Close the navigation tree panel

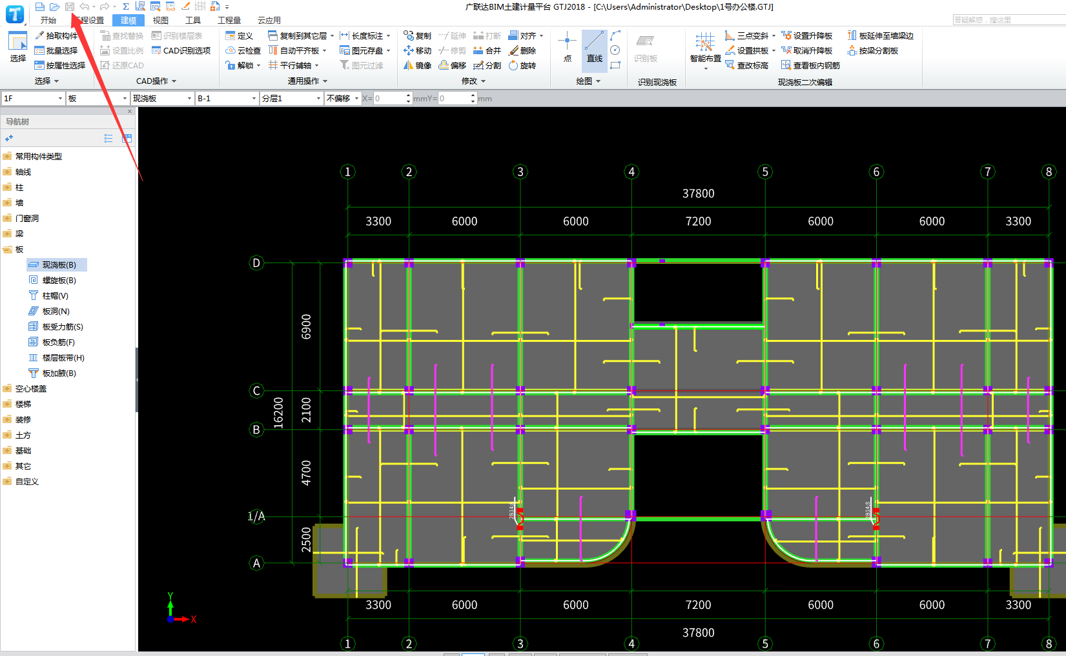pos(130,111)
